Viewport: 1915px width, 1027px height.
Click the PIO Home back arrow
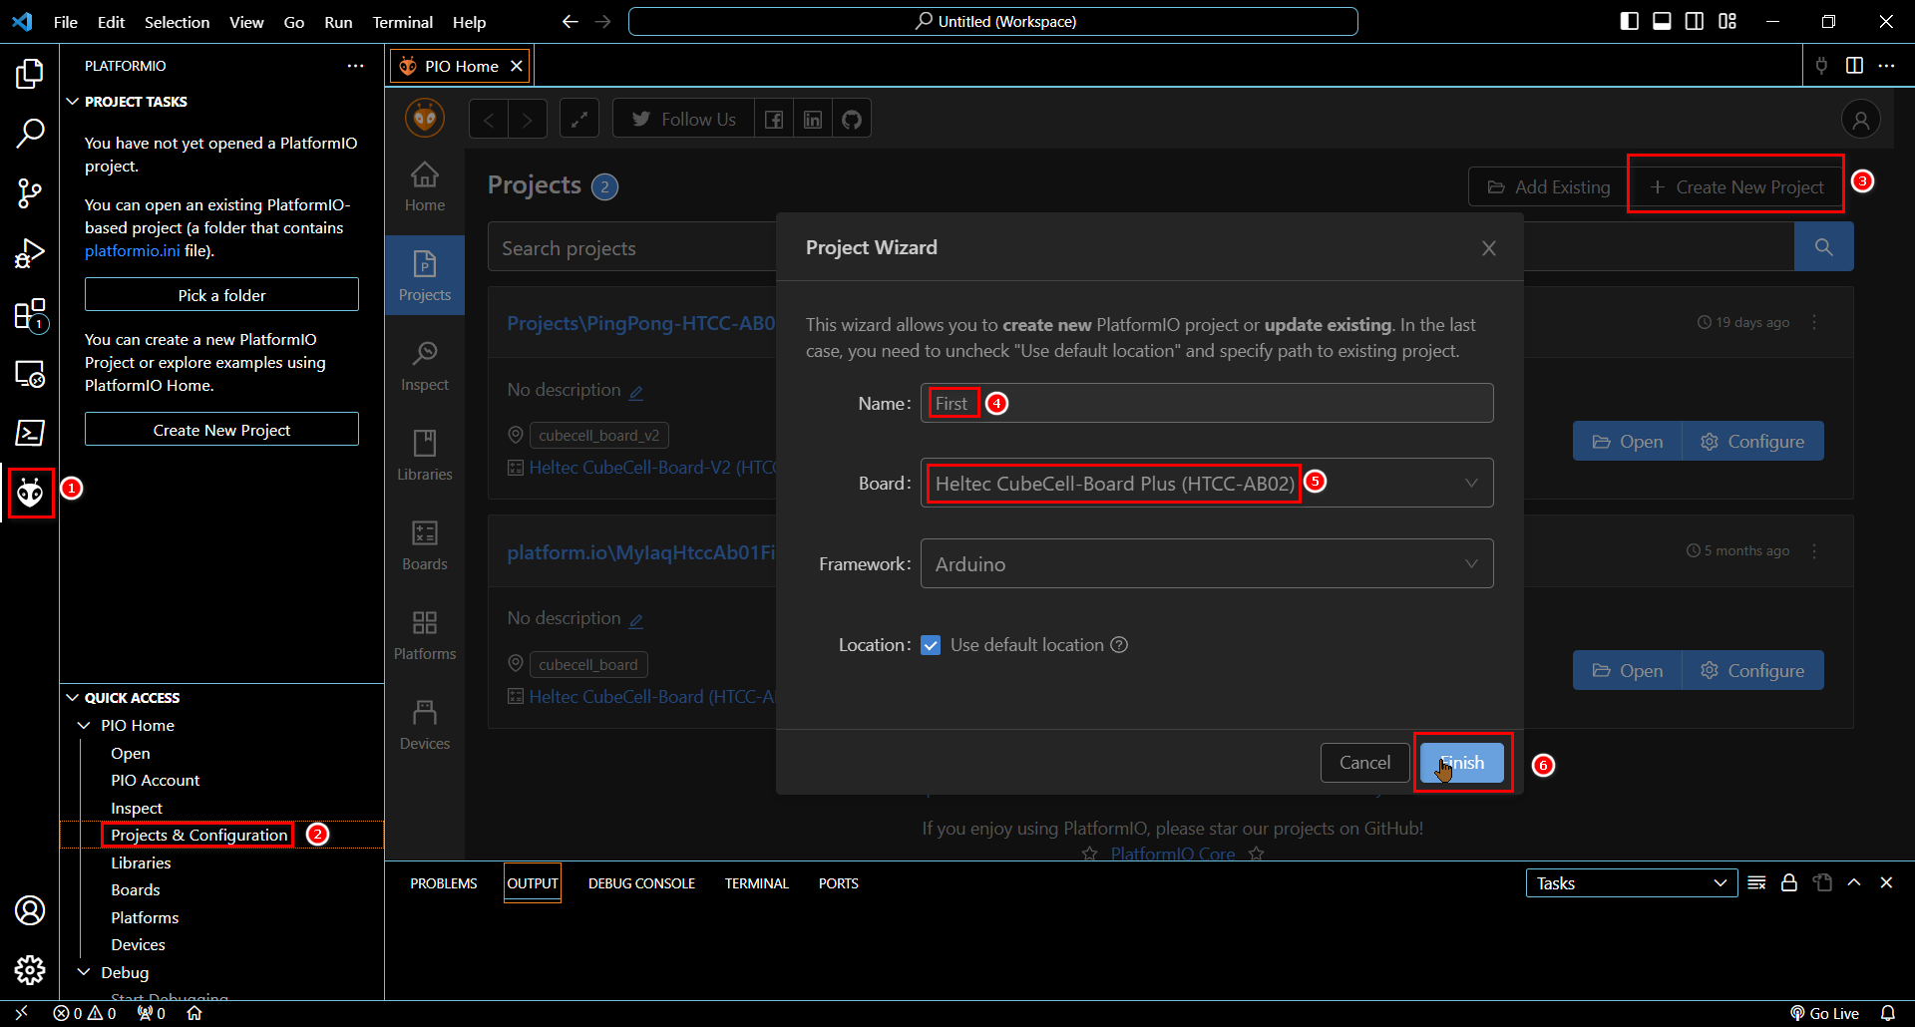pyautogui.click(x=489, y=120)
